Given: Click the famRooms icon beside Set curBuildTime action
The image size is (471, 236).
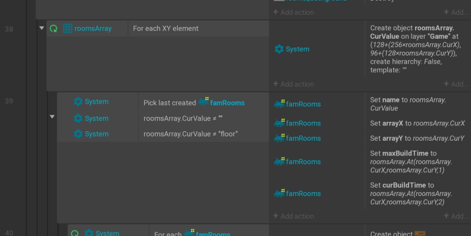Looking at the screenshot, I should tap(279, 193).
